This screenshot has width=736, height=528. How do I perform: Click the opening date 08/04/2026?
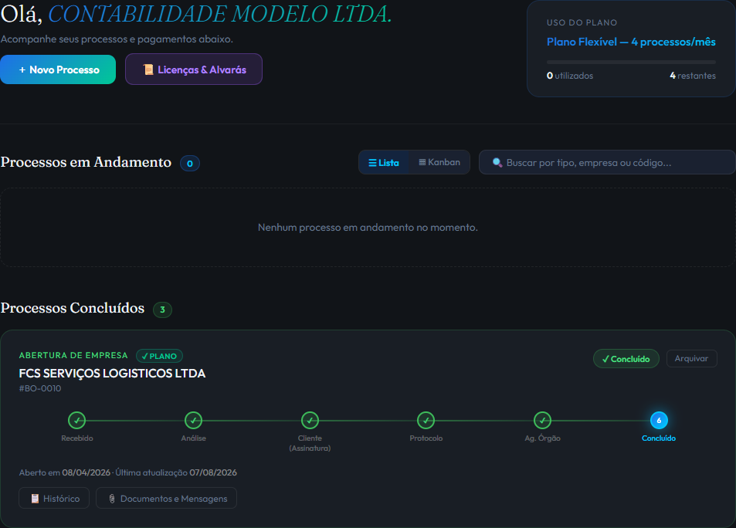pyautogui.click(x=86, y=472)
